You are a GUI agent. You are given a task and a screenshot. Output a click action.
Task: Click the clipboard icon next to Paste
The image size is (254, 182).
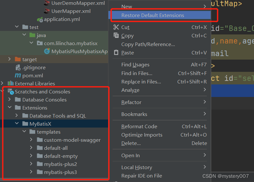coord(116,53)
